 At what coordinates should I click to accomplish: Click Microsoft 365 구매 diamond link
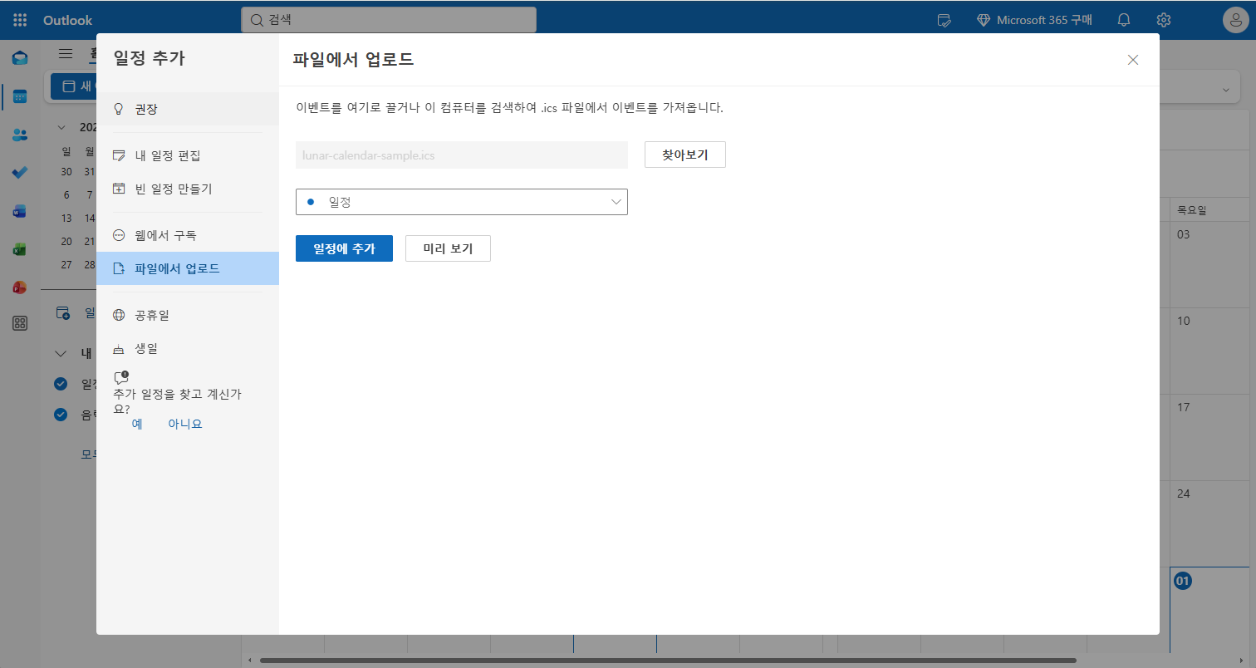[1034, 20]
